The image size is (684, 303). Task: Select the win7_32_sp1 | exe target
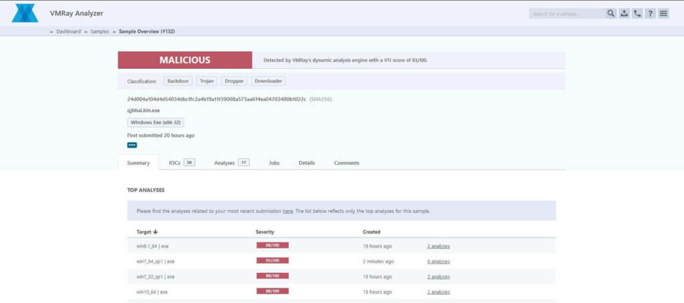coord(155,276)
